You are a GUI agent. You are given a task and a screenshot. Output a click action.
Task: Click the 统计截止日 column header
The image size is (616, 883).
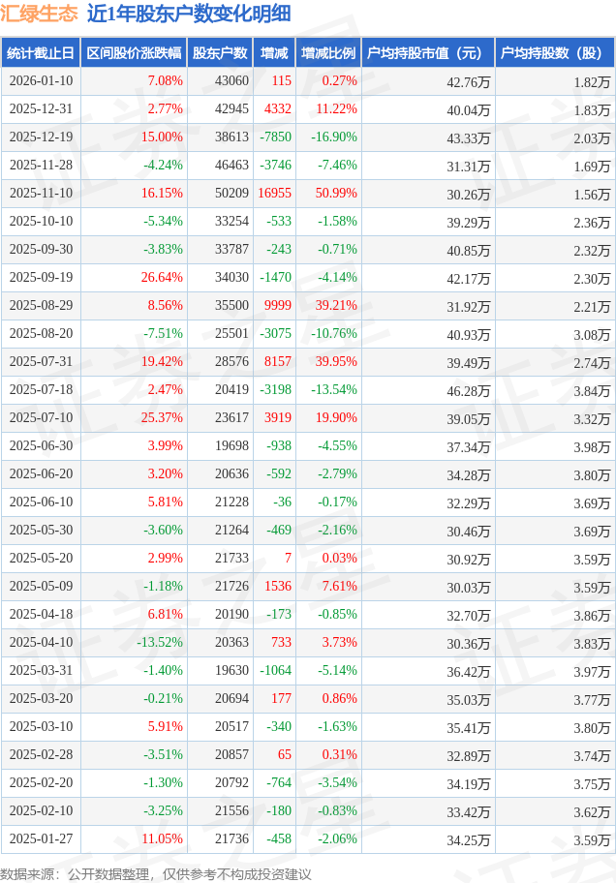click(41, 53)
